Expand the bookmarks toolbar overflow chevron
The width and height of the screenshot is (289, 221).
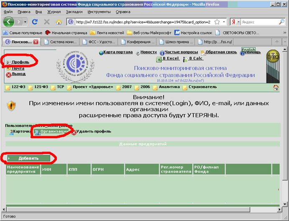[284, 33]
